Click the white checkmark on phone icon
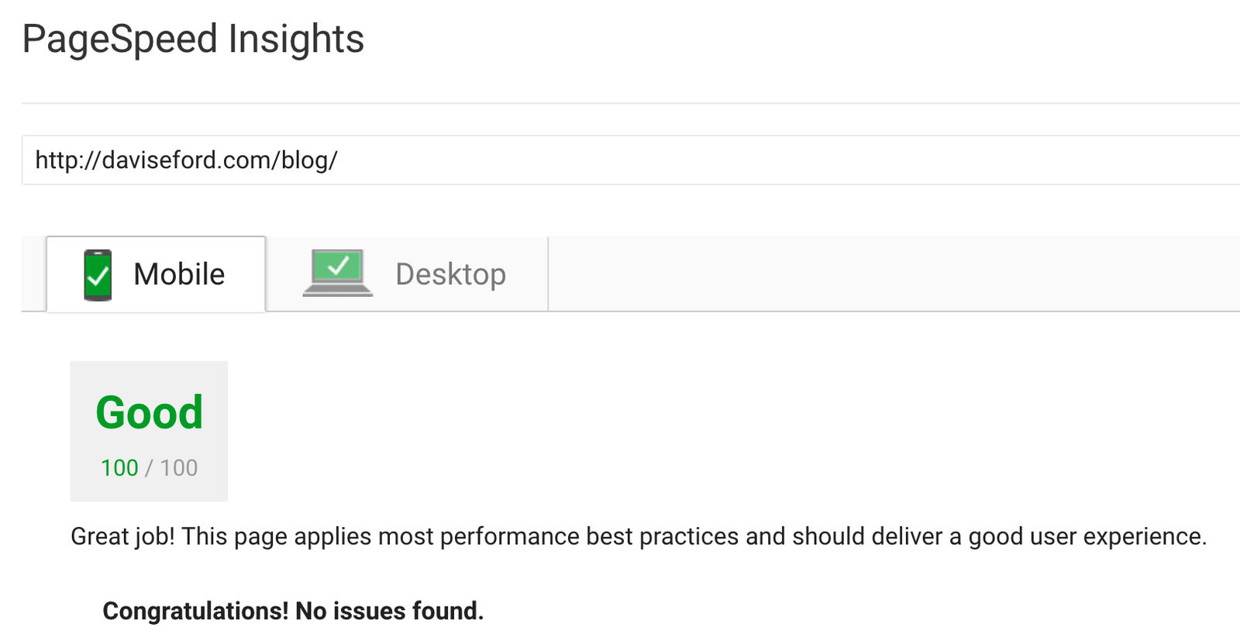 98,274
